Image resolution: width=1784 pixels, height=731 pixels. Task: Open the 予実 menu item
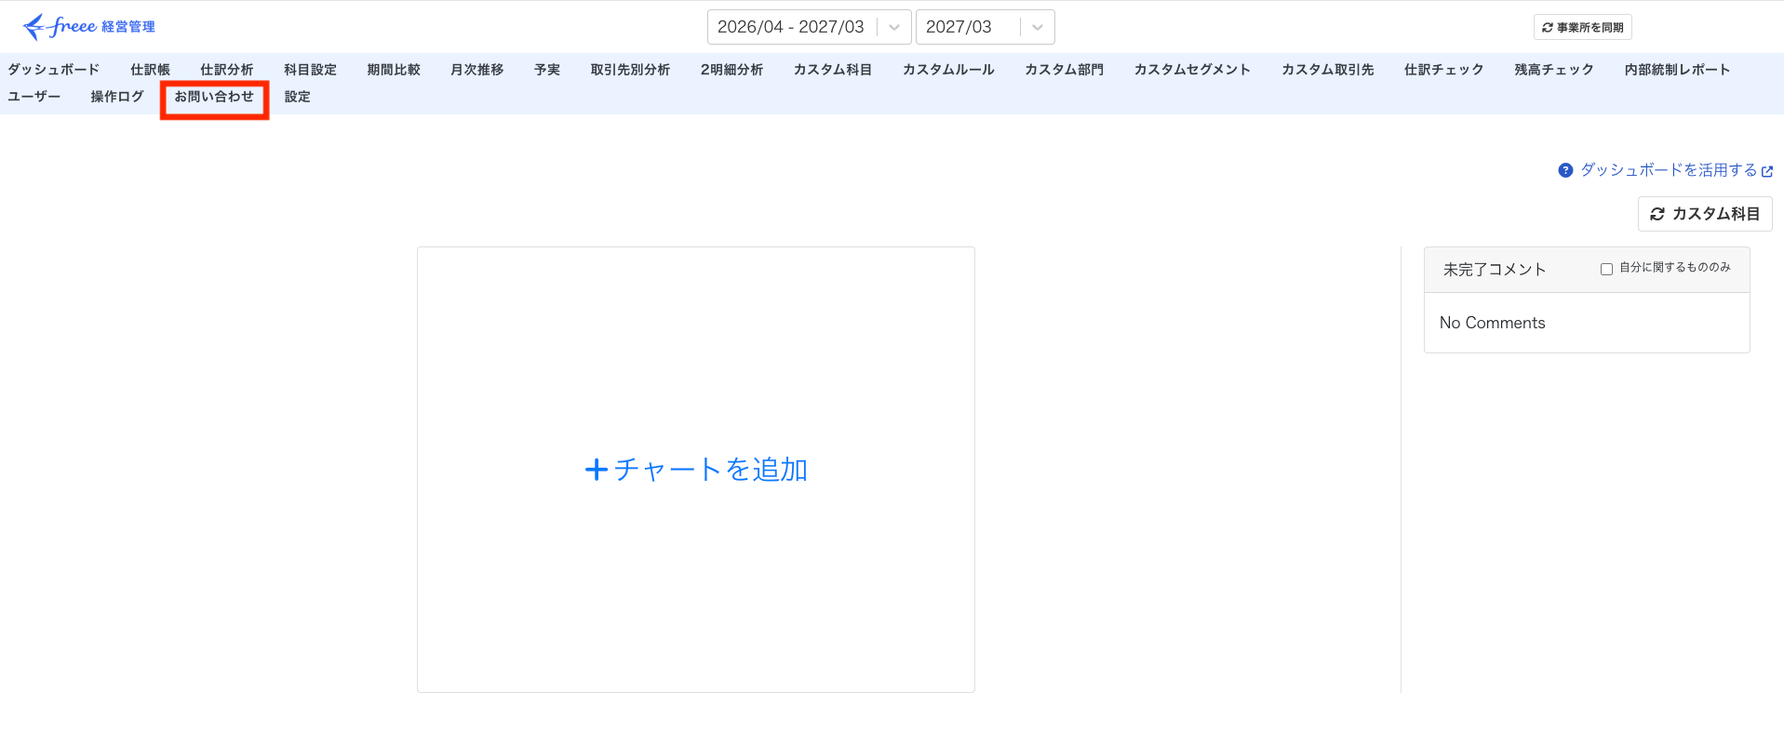[547, 70]
